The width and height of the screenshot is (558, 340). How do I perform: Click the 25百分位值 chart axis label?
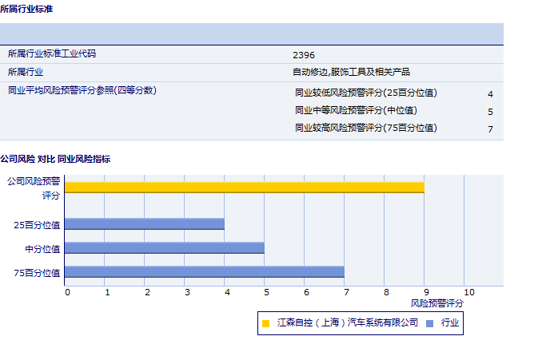point(37,225)
